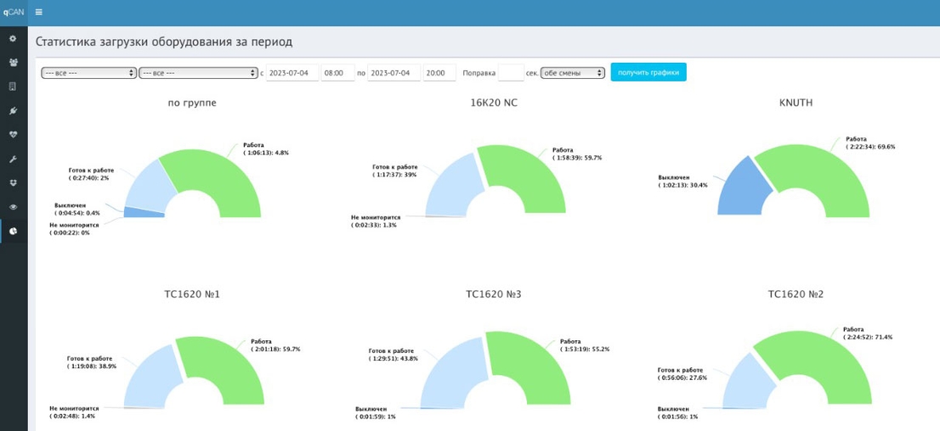
Task: Focus the start date field 2023-07-04
Action: click(292, 72)
